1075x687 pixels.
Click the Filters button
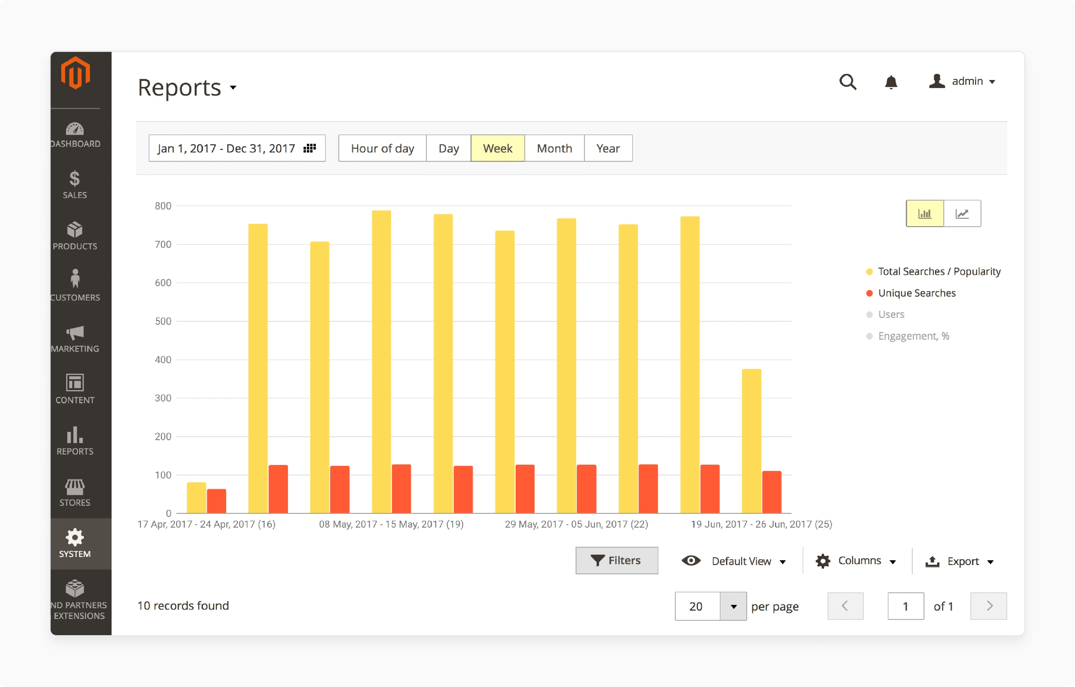click(617, 560)
